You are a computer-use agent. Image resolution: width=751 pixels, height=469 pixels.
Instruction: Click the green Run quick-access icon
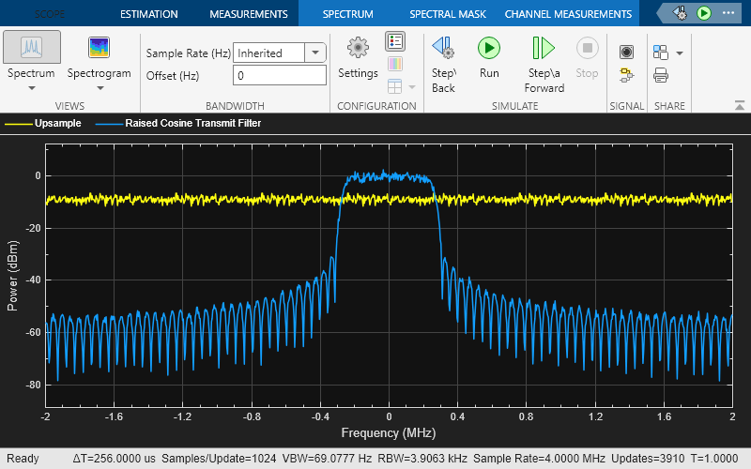[704, 14]
